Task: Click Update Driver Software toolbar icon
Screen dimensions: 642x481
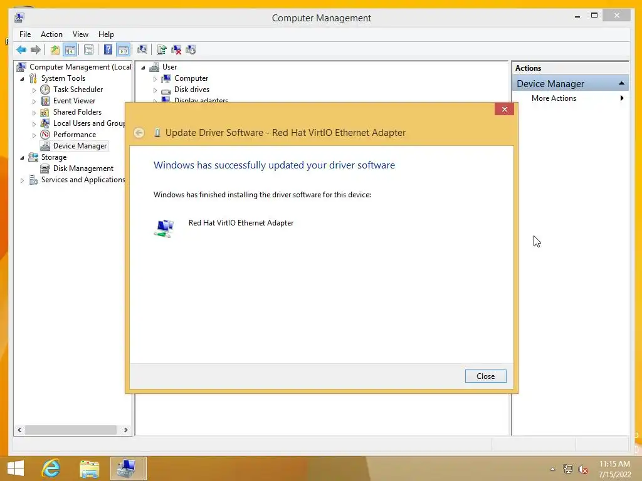Action: click(162, 50)
